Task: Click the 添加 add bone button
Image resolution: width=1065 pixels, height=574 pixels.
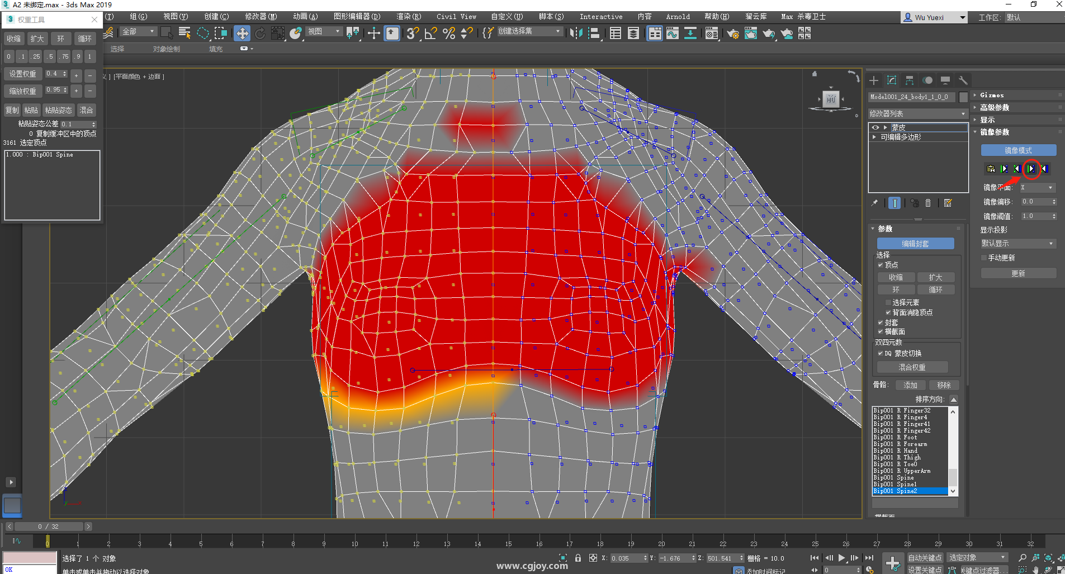Action: click(x=910, y=385)
